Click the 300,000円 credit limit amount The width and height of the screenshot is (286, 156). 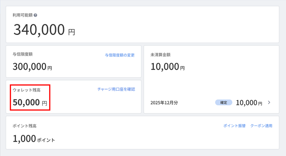pyautogui.click(x=32, y=67)
